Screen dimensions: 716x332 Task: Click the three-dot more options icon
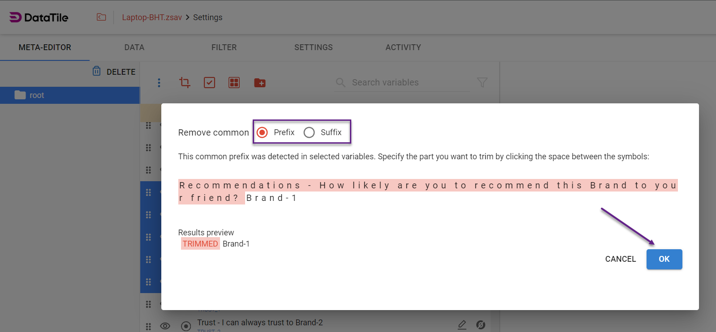(159, 83)
